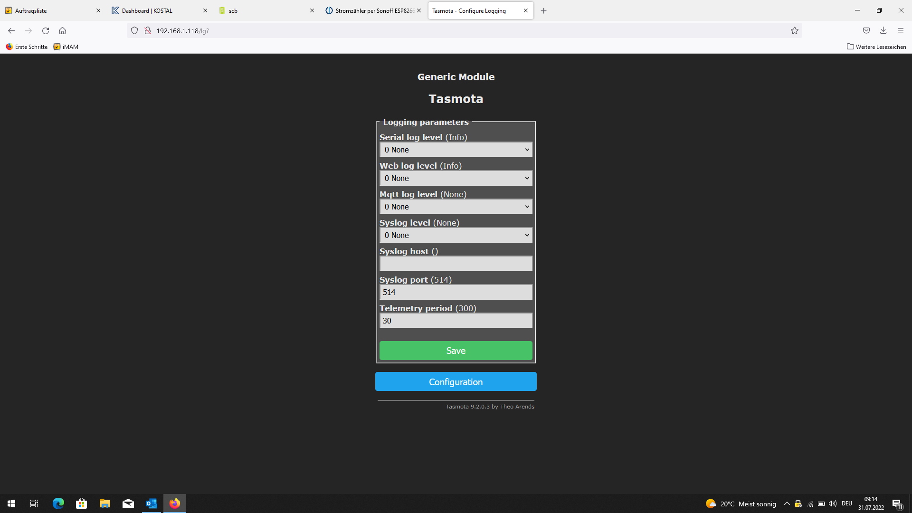Viewport: 912px width, 513px height.
Task: Focus the Telemetry period field
Action: pyautogui.click(x=456, y=321)
